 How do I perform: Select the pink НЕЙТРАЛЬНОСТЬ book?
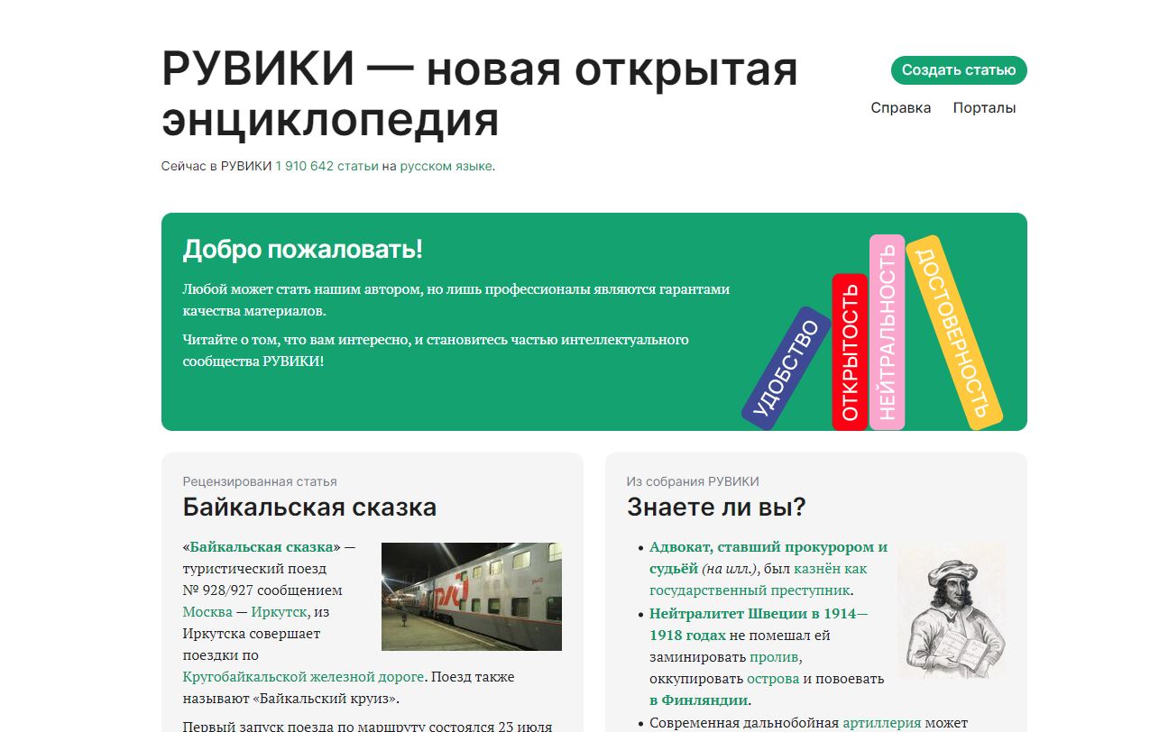[x=887, y=332]
